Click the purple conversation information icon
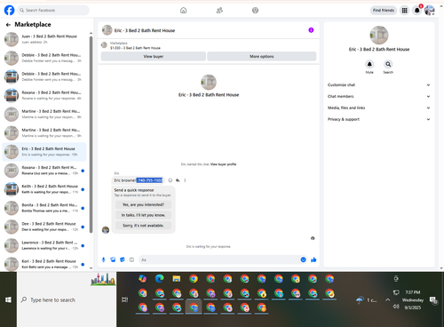 [x=311, y=30]
